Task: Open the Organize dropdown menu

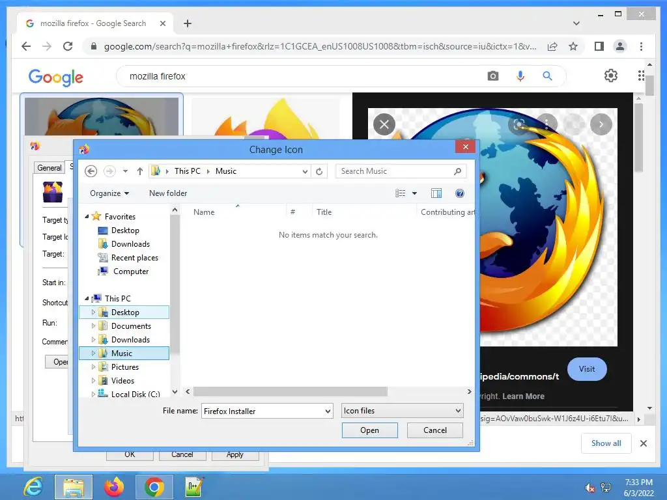Action: (109, 193)
